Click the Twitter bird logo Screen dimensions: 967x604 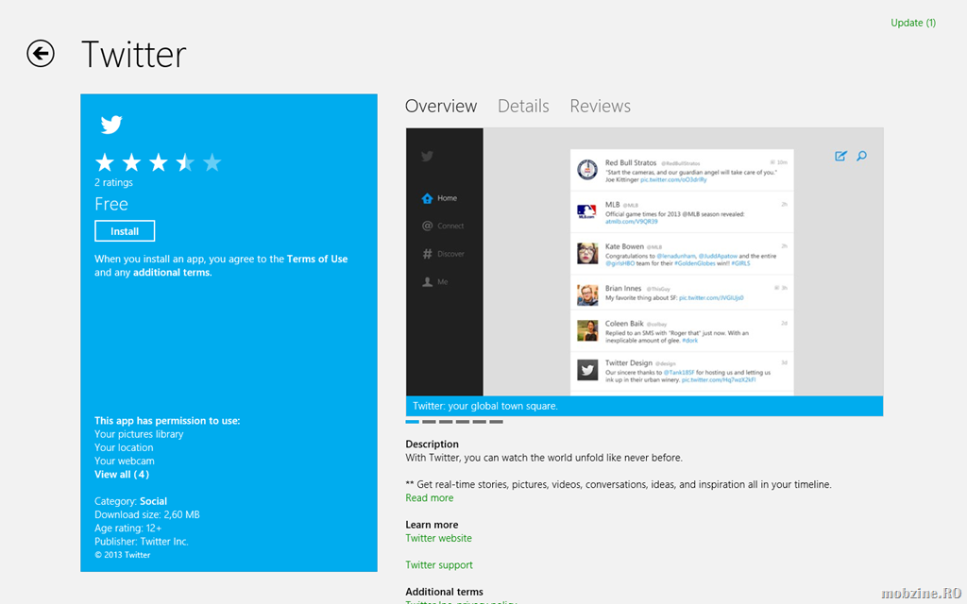pyautogui.click(x=111, y=125)
